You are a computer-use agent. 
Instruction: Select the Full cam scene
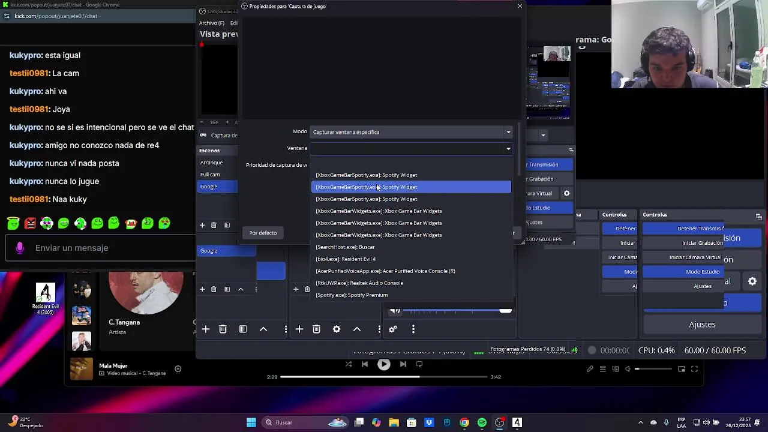218,175
